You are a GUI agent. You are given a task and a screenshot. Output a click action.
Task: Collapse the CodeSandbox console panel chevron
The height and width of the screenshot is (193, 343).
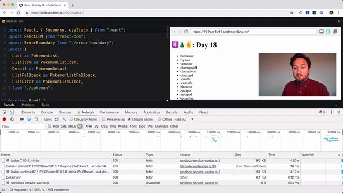tap(336, 105)
